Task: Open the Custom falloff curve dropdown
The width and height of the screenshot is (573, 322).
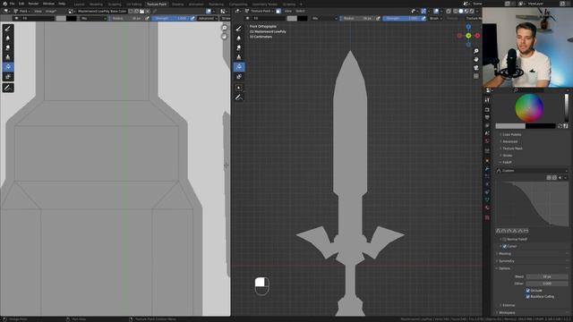Action: click(532, 171)
